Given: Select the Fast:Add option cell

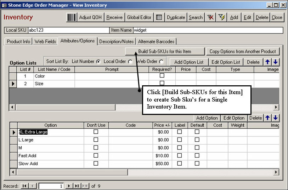Looking at the screenshot, I should pos(51,156).
